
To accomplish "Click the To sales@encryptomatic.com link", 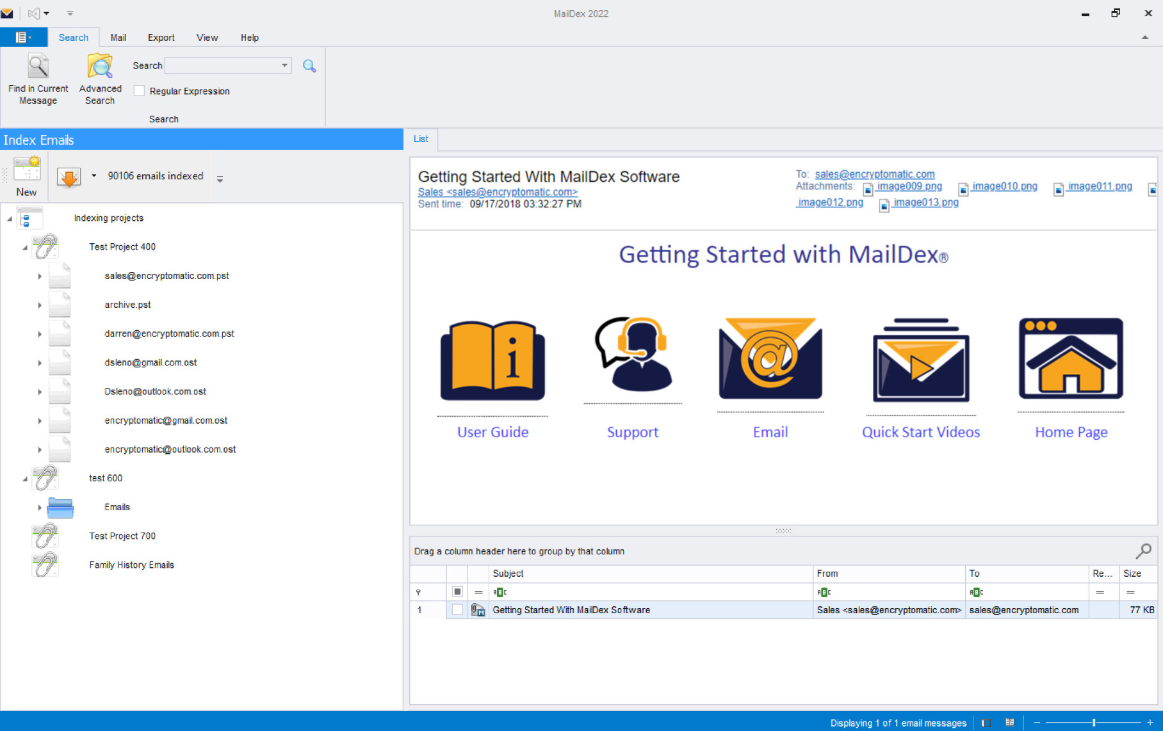I will (875, 174).
